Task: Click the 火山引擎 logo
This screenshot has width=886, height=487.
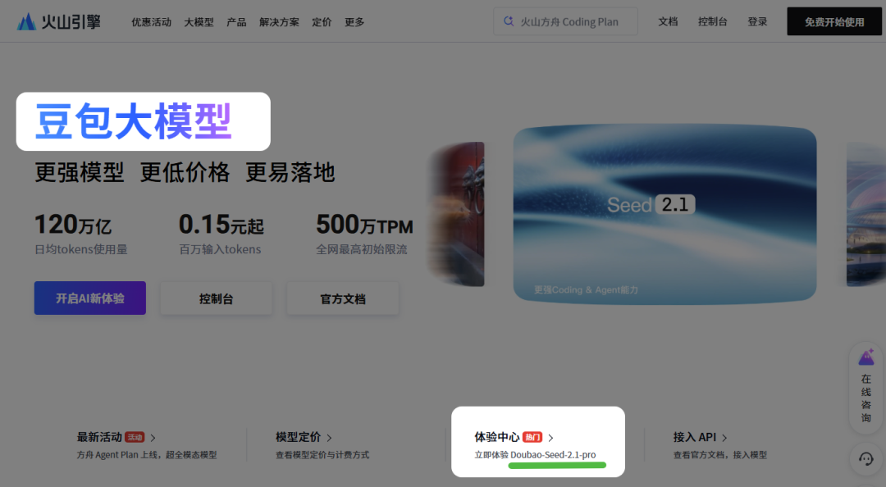Action: click(x=59, y=22)
